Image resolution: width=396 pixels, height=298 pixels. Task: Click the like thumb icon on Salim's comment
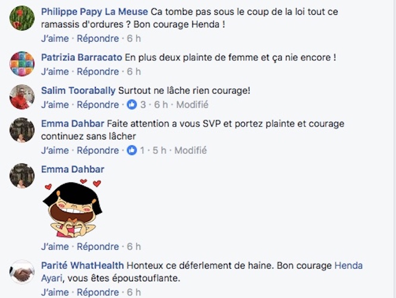(132, 104)
